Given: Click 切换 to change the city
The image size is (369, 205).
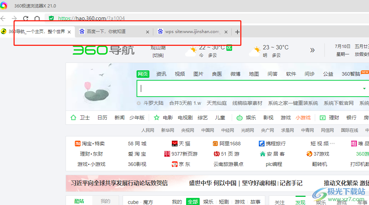Looking at the screenshot, I should click(158, 55).
